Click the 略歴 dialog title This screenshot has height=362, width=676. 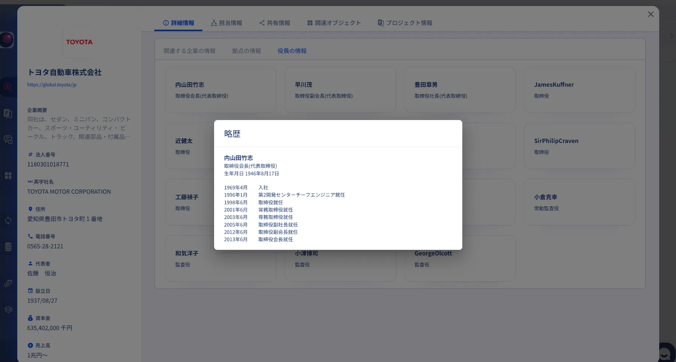(x=232, y=134)
